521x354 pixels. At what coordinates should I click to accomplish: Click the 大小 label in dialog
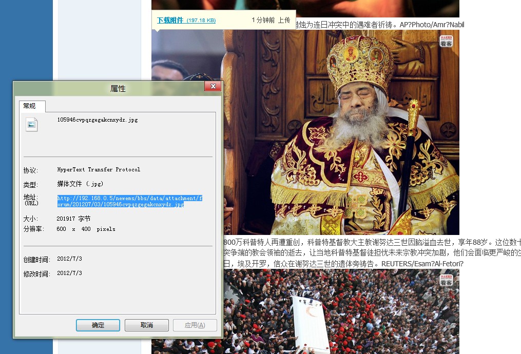pos(31,219)
